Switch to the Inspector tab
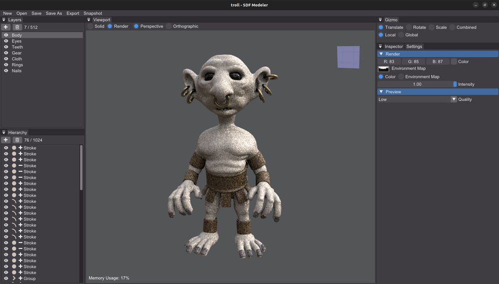The height and width of the screenshot is (284, 499). click(x=394, y=46)
